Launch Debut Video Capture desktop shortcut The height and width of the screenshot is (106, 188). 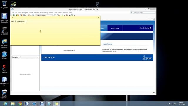[x=4, y=18]
